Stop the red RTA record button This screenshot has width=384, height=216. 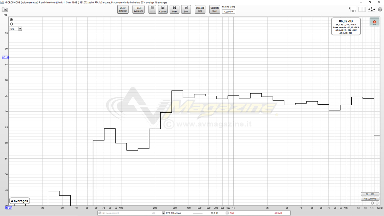click(374, 22)
